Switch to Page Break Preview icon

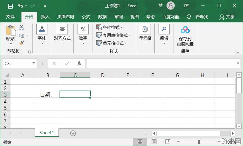pyautogui.click(x=168, y=142)
